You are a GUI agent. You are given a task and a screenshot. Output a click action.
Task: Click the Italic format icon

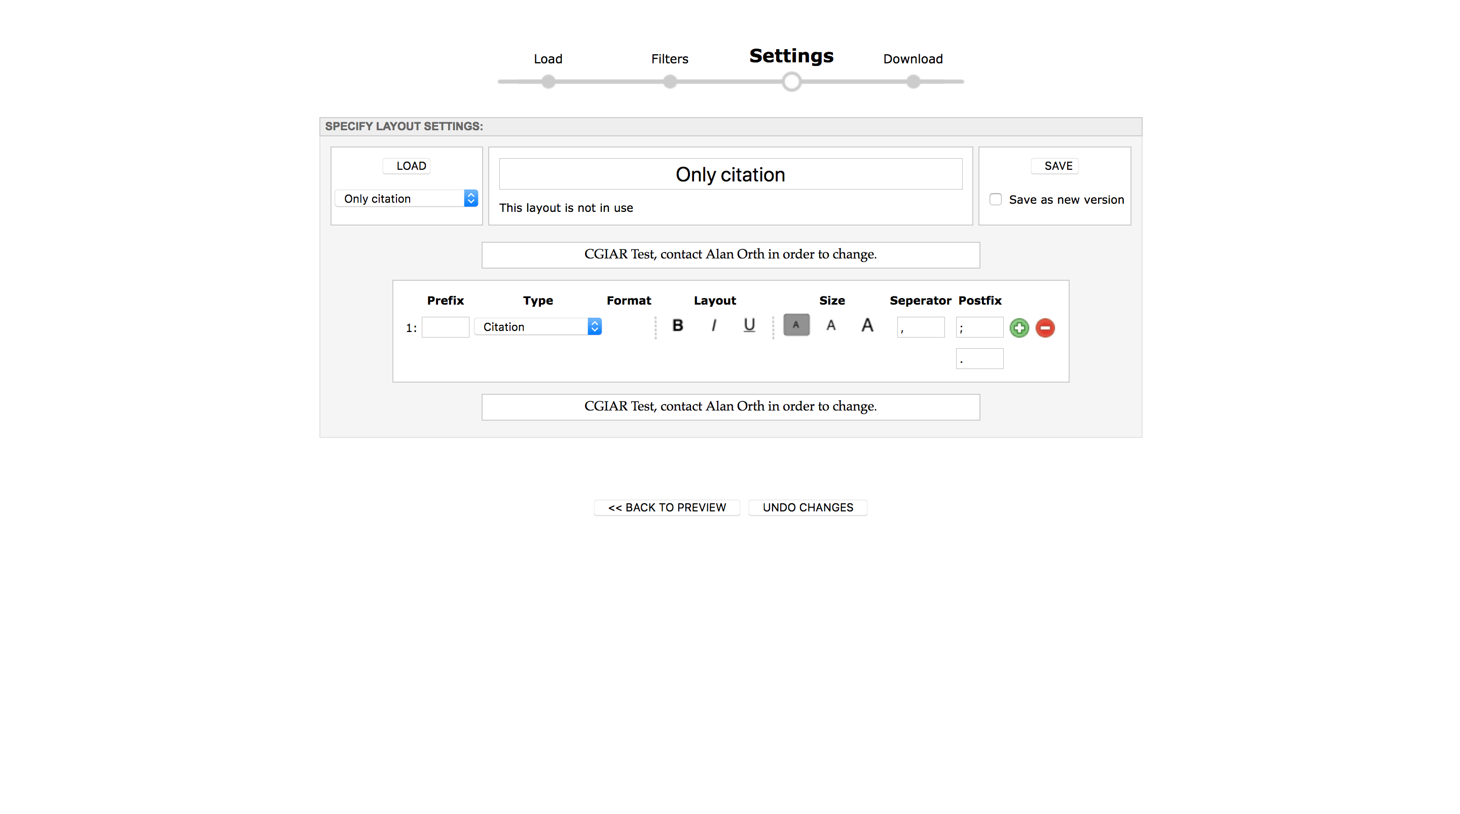coord(714,326)
